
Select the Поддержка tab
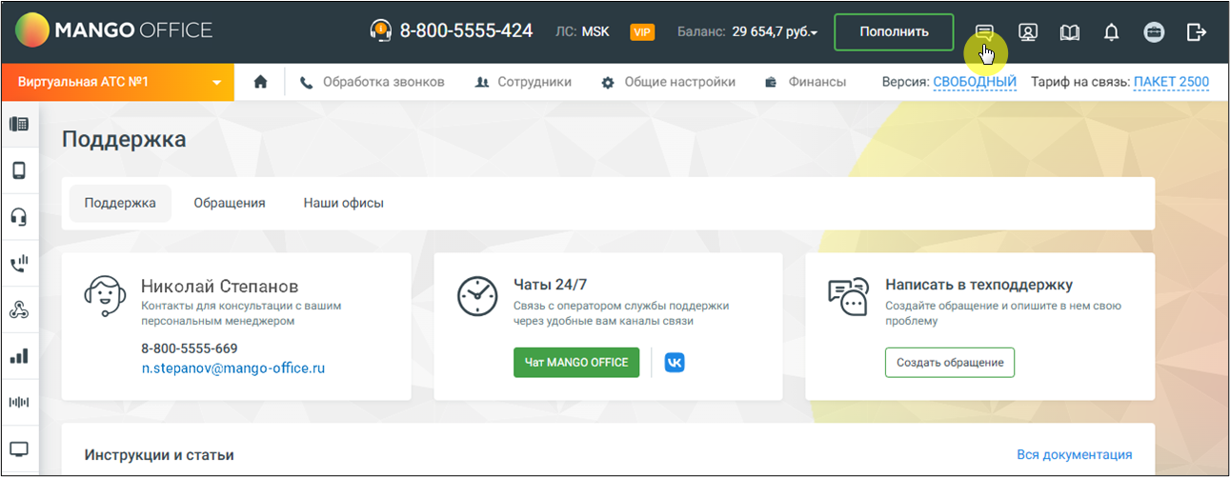point(120,203)
